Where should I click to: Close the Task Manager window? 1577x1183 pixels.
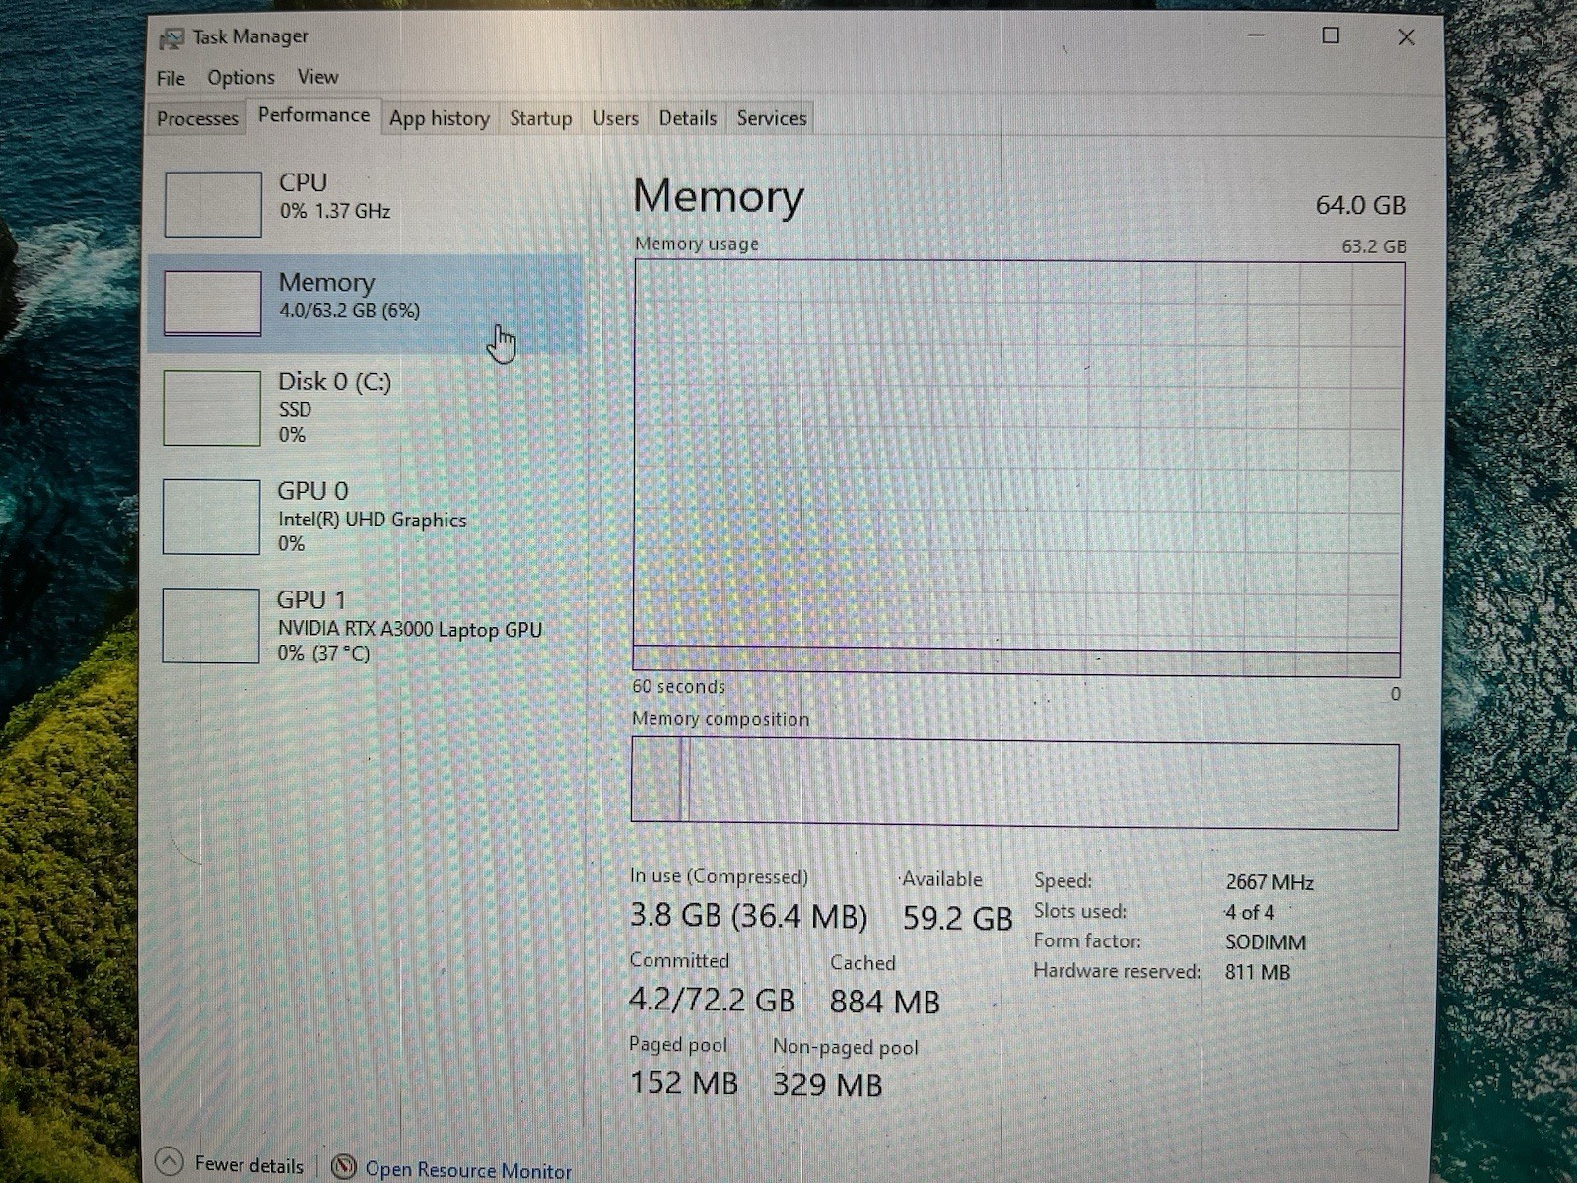pyautogui.click(x=1406, y=36)
